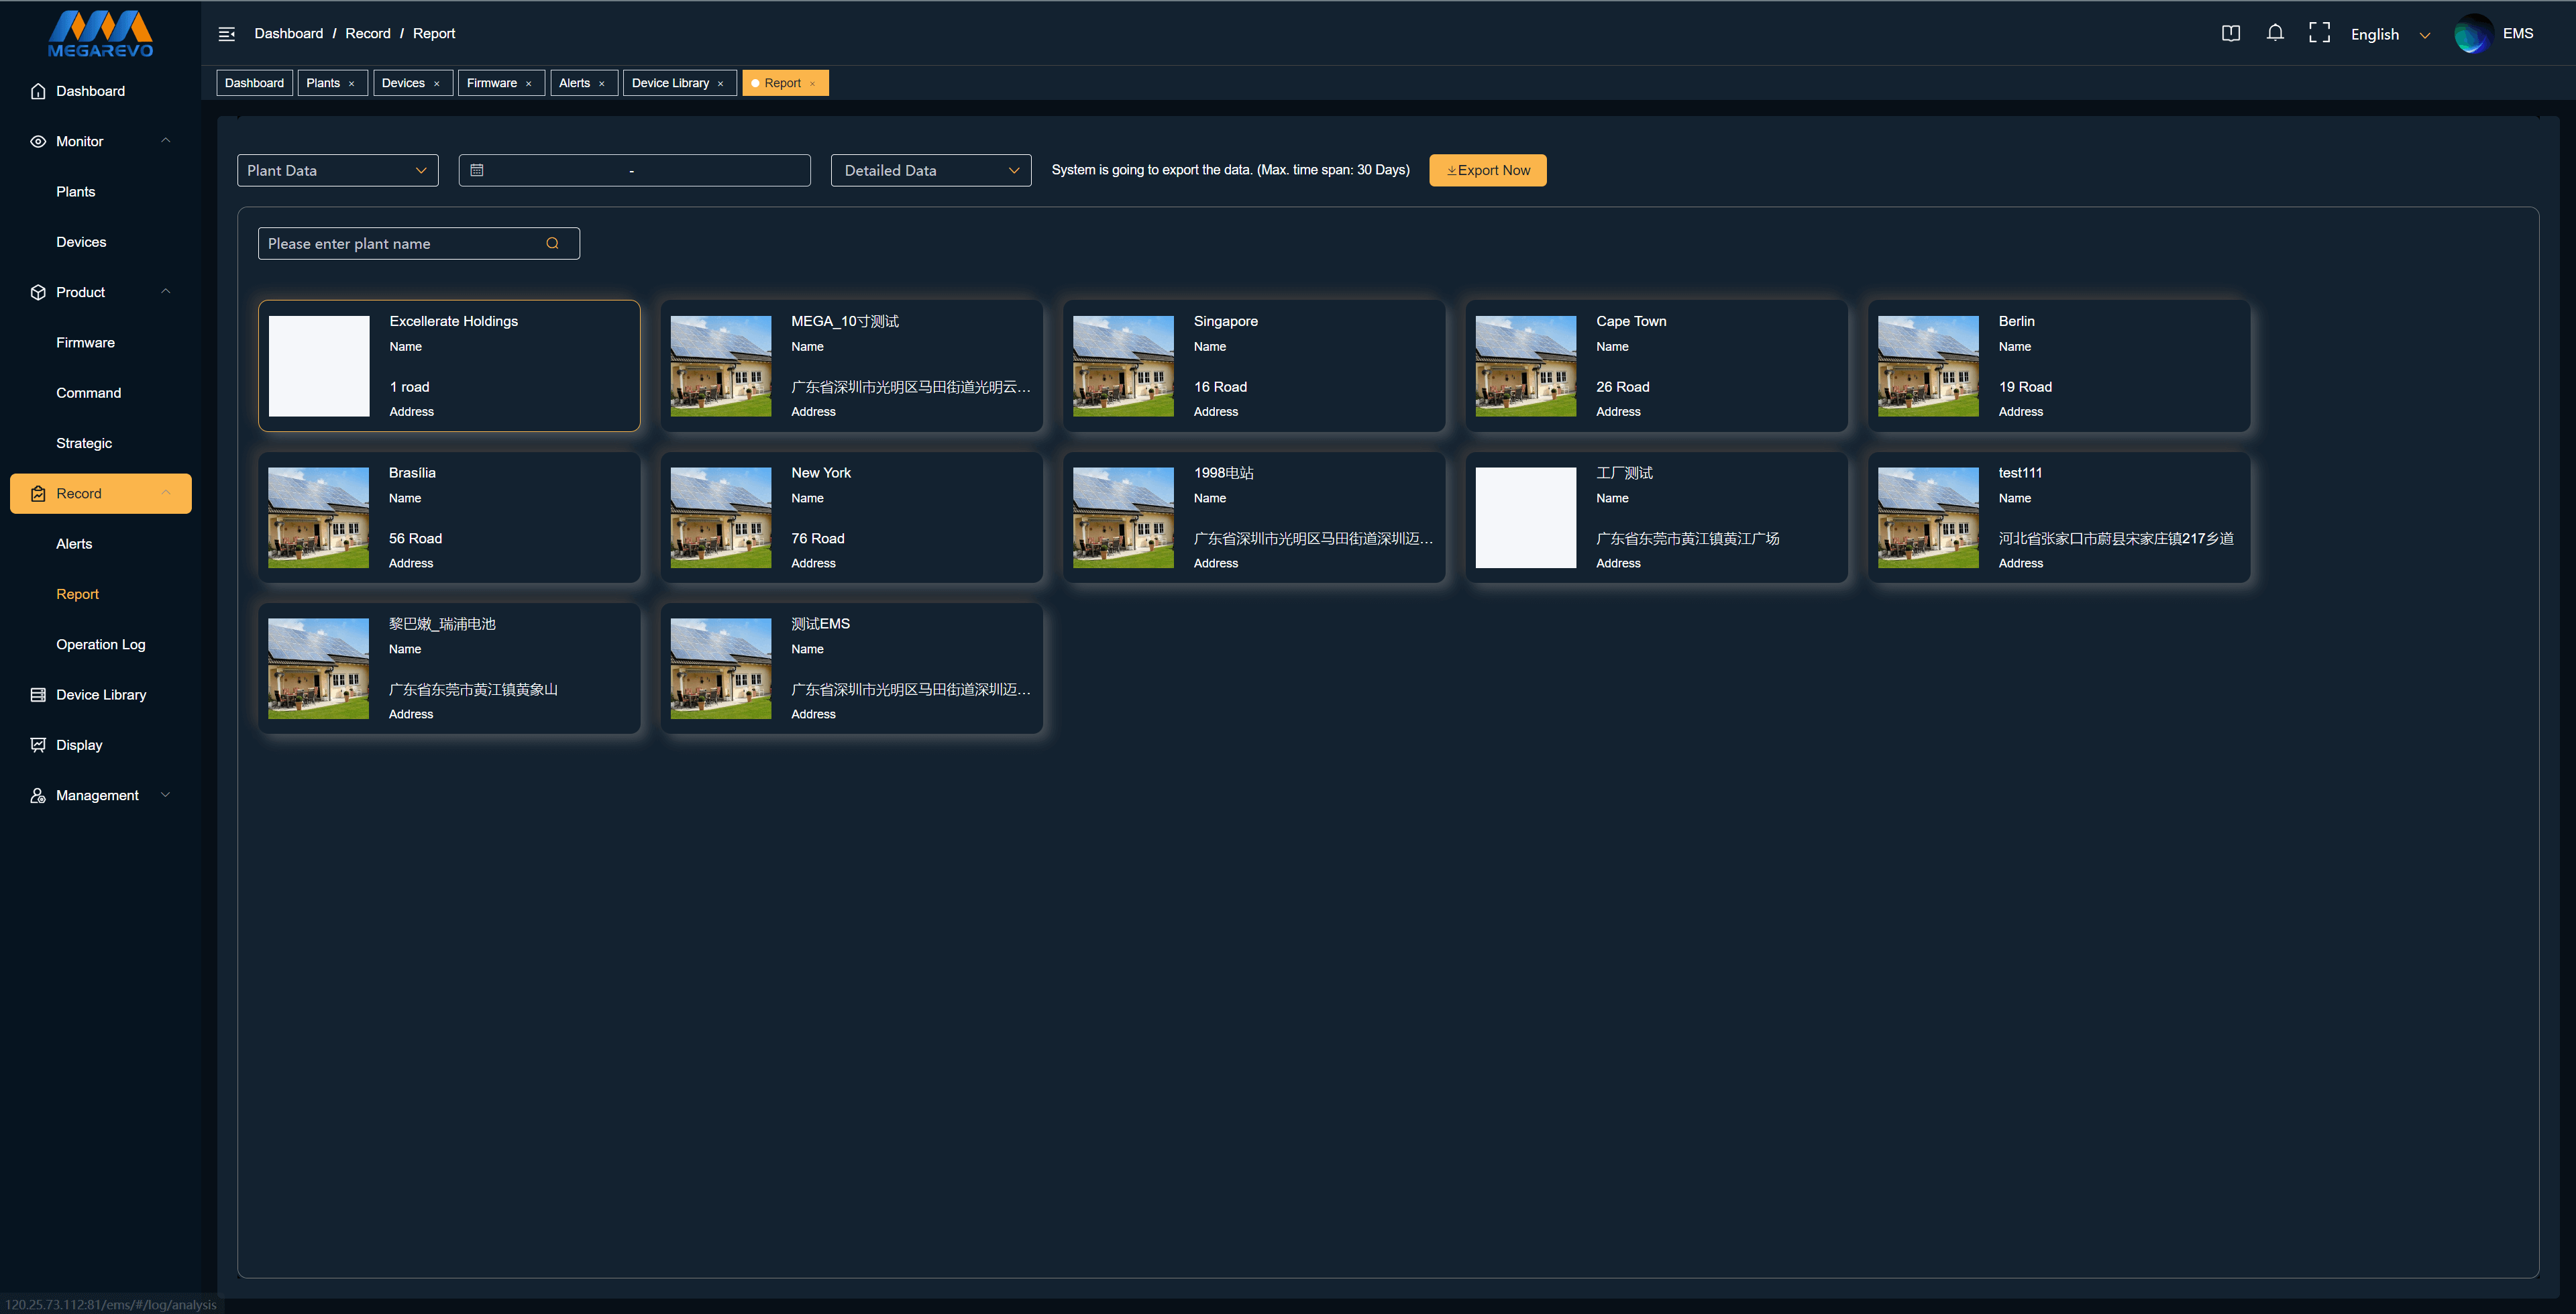Select the 工厂测试 plant thumbnail

pos(1526,518)
